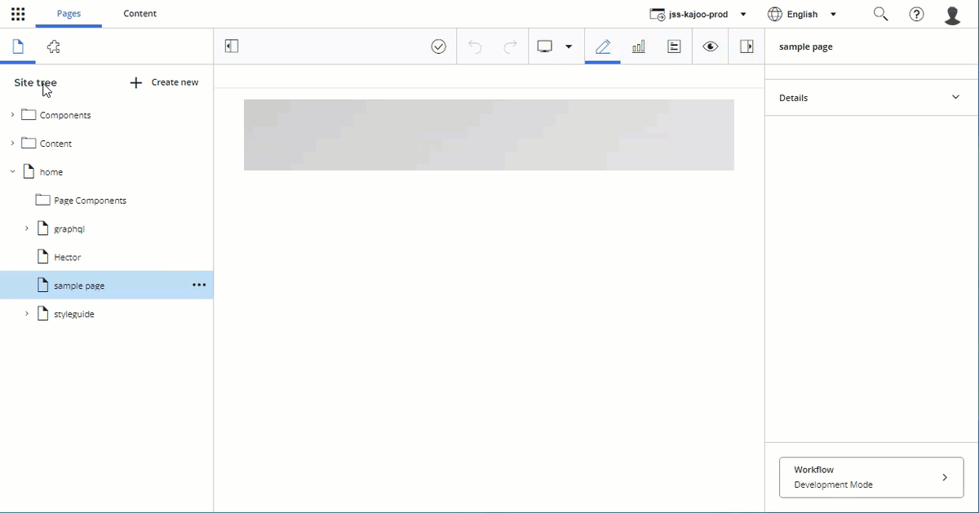Toggle the right panel icon
Viewport: 979px width, 513px height.
(x=746, y=46)
